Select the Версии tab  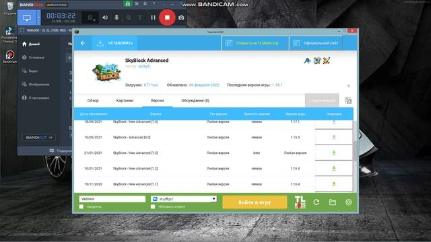[x=157, y=101]
